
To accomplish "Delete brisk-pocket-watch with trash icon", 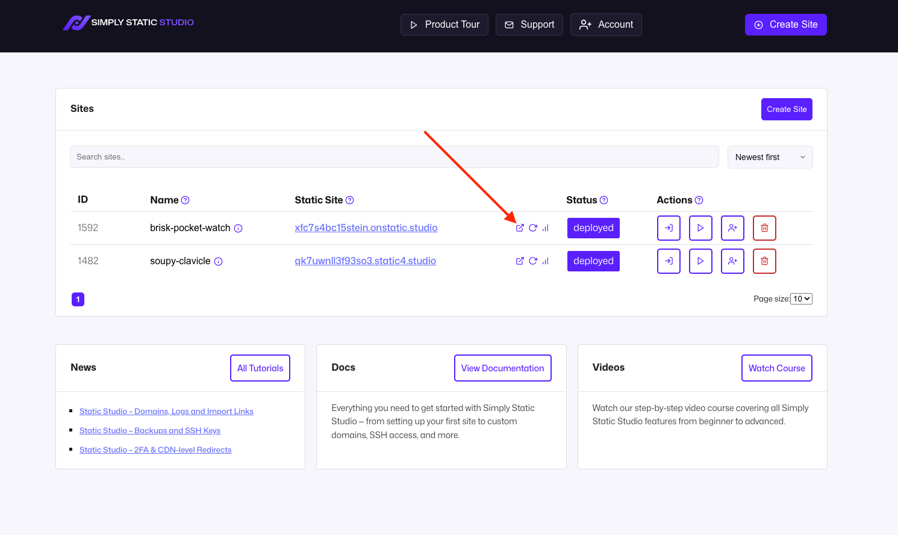I will (764, 228).
